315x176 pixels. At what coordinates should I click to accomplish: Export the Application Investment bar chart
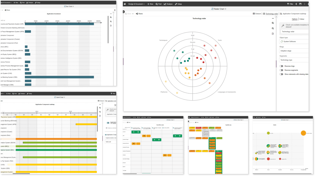click(111, 26)
